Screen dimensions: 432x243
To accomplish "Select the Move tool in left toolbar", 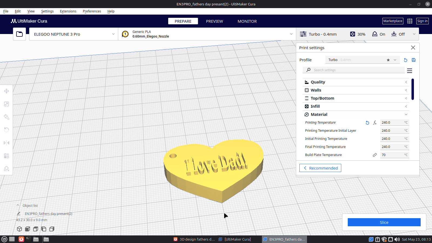I will point(6,91).
